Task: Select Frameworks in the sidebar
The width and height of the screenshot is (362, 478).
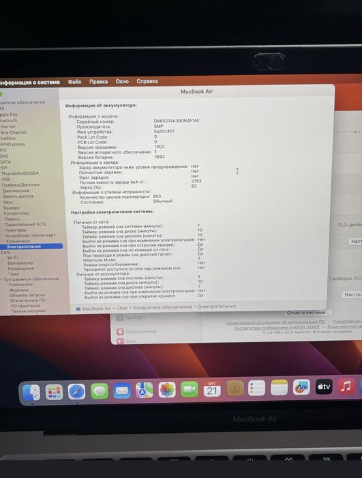Action: [20, 285]
